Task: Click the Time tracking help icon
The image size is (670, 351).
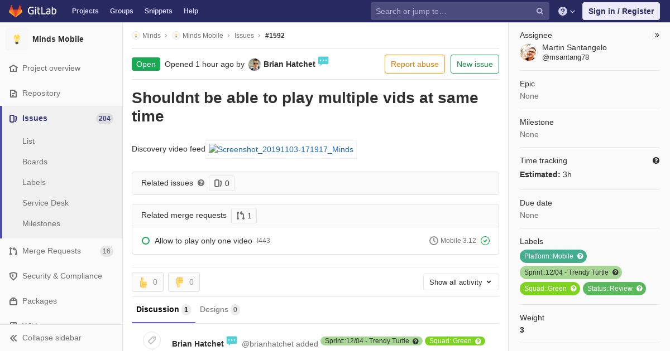Action: pyautogui.click(x=656, y=160)
